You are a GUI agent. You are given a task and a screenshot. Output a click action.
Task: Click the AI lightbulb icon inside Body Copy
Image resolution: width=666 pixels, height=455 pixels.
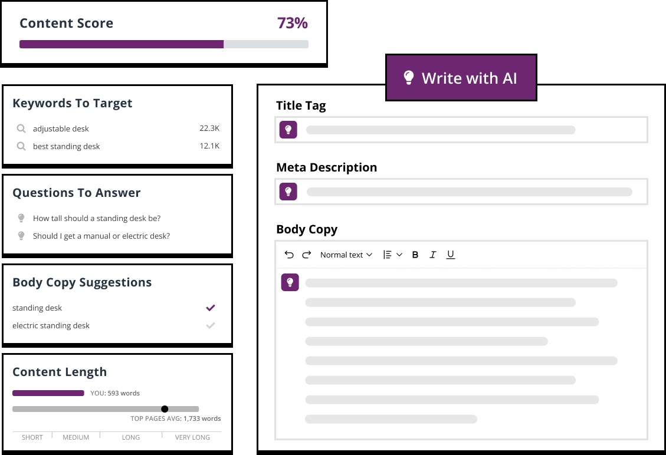[x=290, y=282]
